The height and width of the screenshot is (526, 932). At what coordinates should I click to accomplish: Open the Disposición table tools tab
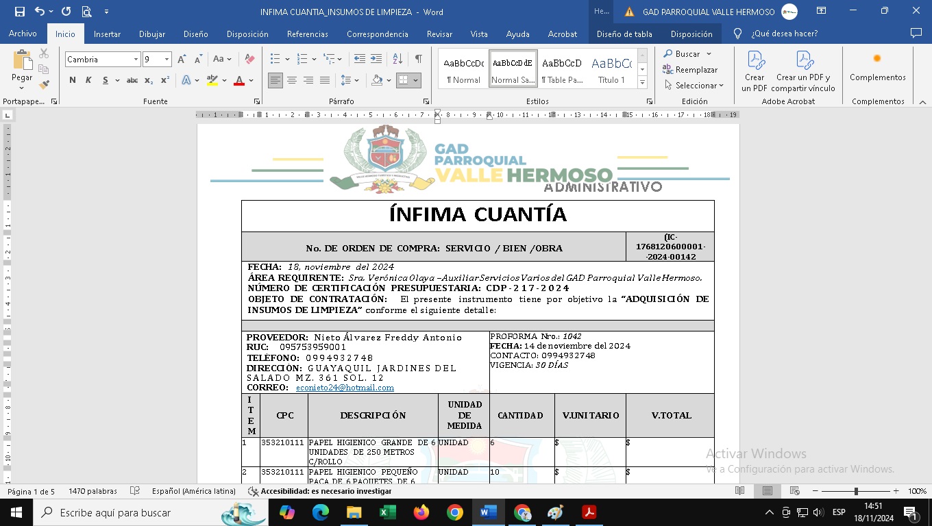tap(691, 34)
